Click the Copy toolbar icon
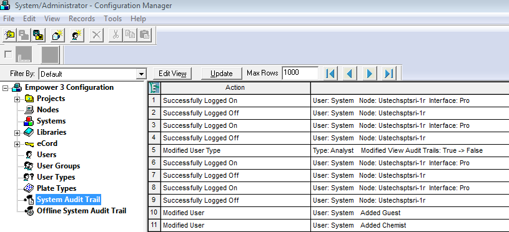 (x=130, y=35)
